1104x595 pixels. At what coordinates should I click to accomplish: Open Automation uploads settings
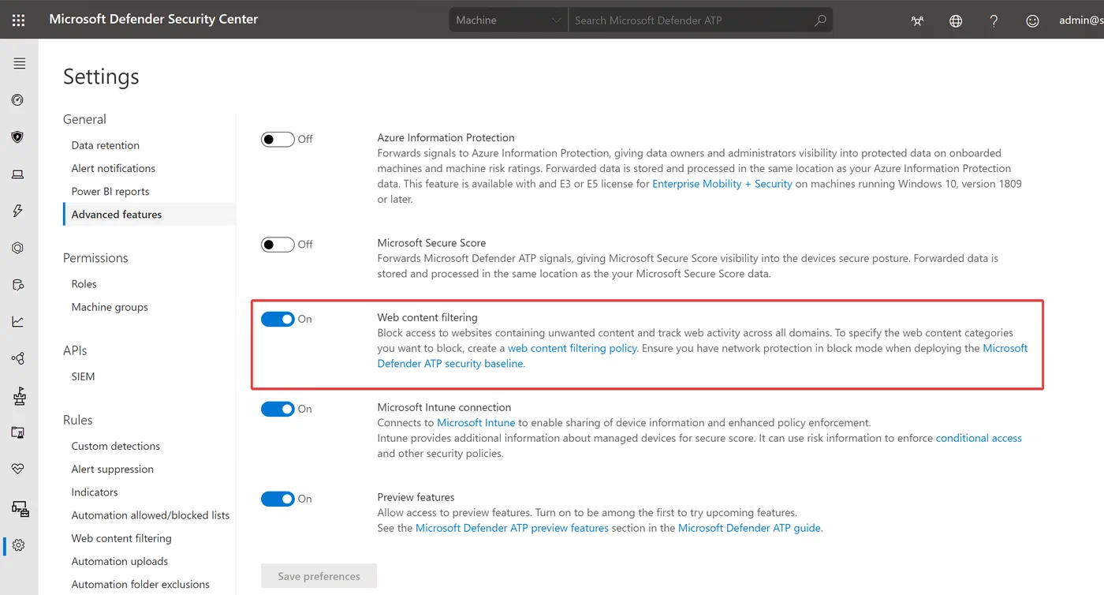point(120,561)
